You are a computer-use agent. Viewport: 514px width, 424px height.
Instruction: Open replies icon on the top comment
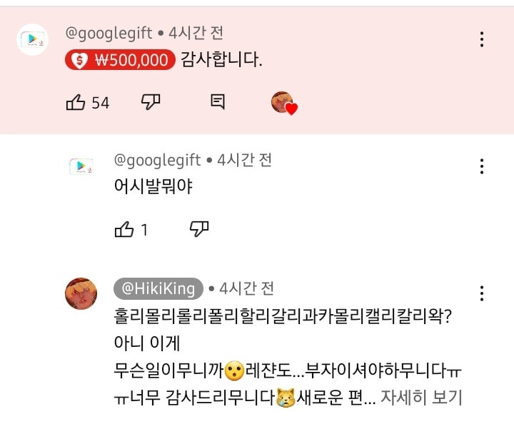pos(218,102)
